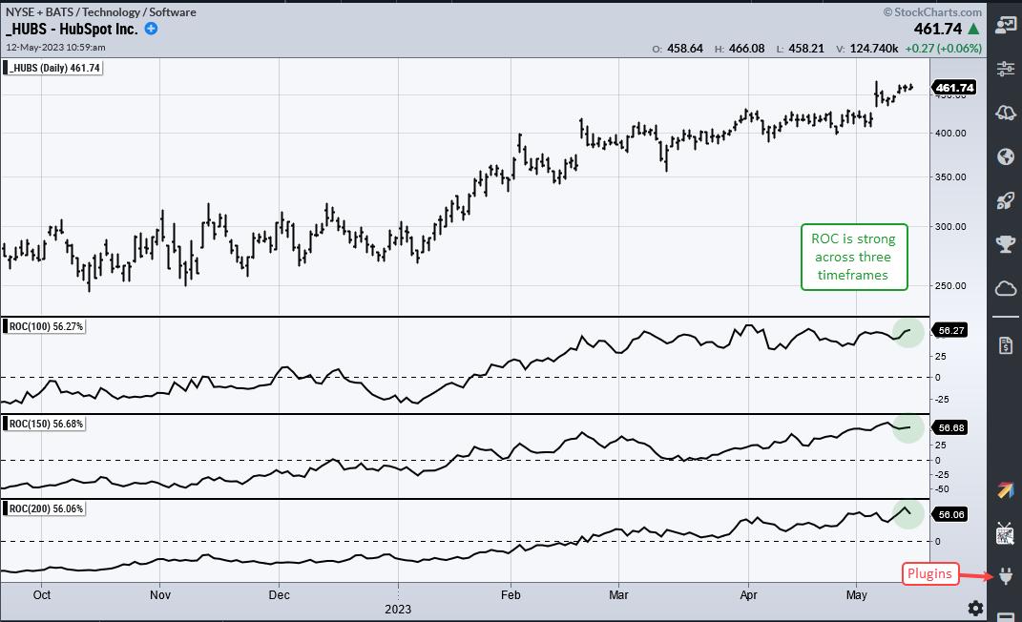Click the ROC(200) indicator legend label
The image size is (1022, 622).
coord(45,508)
